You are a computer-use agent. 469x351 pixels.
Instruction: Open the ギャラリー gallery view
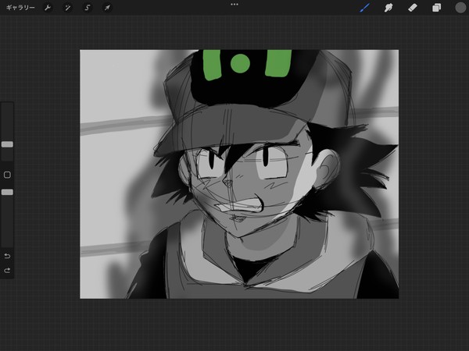(20, 8)
